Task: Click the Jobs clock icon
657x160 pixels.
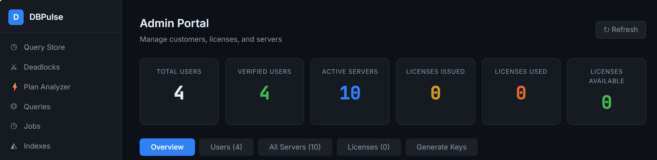Action: pos(14,126)
